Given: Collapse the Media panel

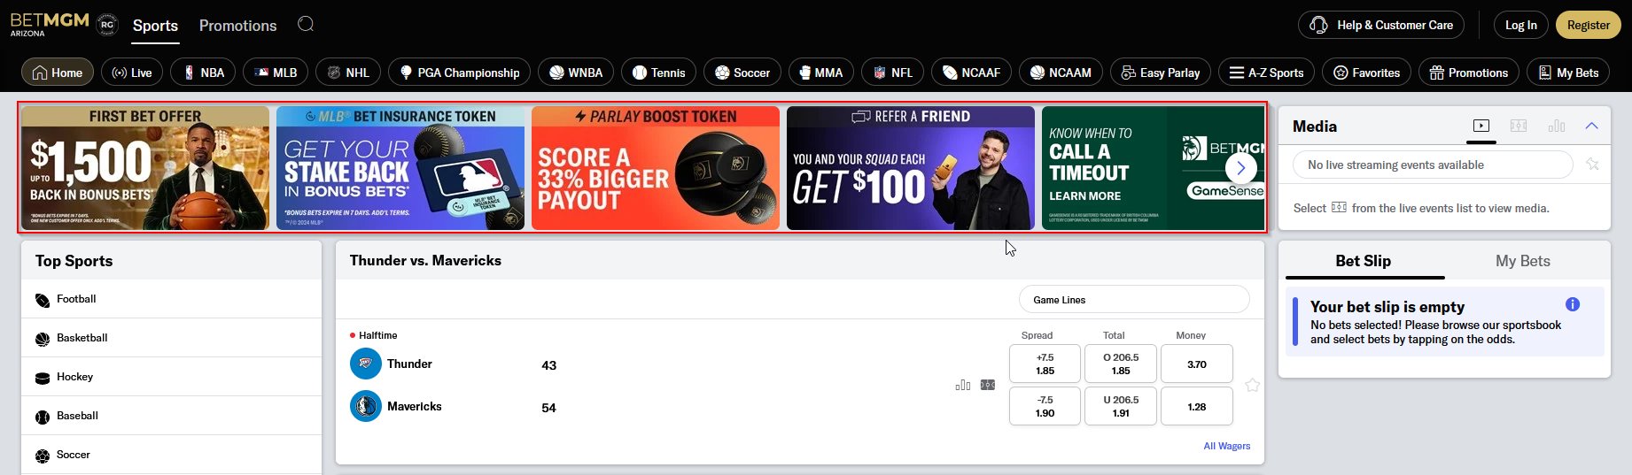Looking at the screenshot, I should click(x=1591, y=126).
